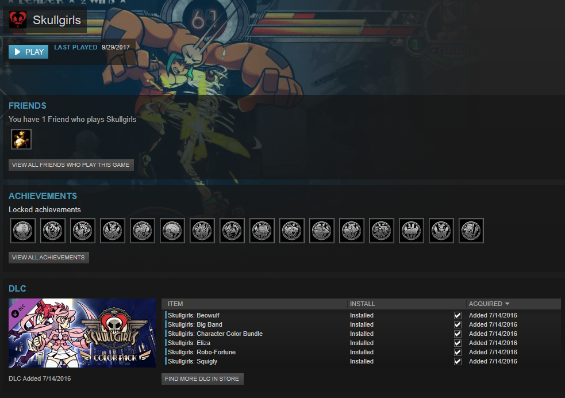Open the Skullgirls Color Pack DLC image
Screen dimensions: 565x398
pos(82,333)
